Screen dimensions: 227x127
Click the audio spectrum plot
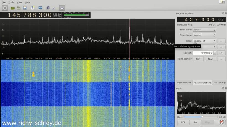(x=201, y=103)
